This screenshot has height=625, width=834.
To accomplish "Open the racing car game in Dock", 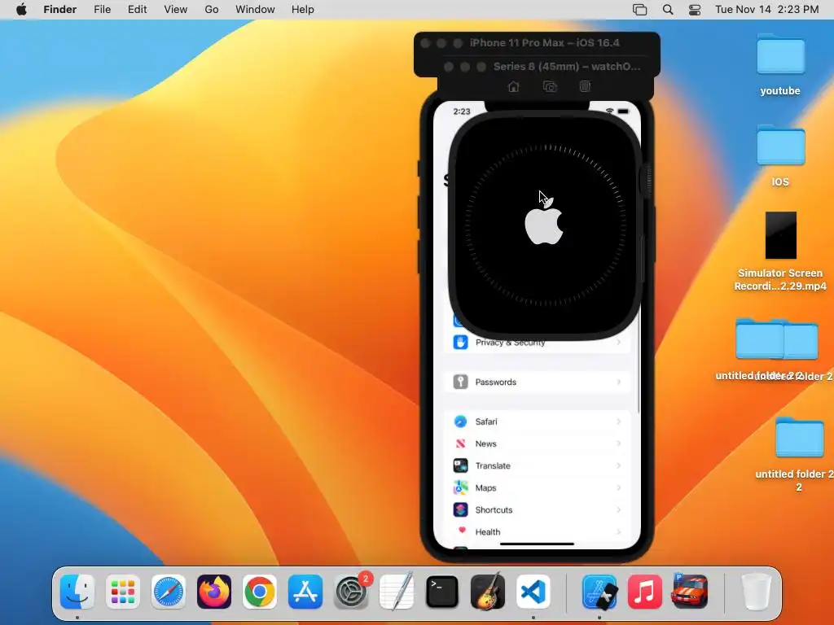I will pos(690,592).
